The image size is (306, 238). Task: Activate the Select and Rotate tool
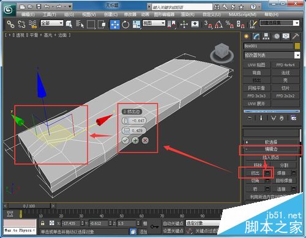pyautogui.click(x=125, y=24)
